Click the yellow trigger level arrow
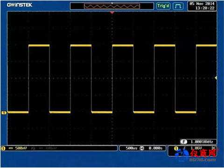This screenshot has width=224, height=168. point(216,78)
